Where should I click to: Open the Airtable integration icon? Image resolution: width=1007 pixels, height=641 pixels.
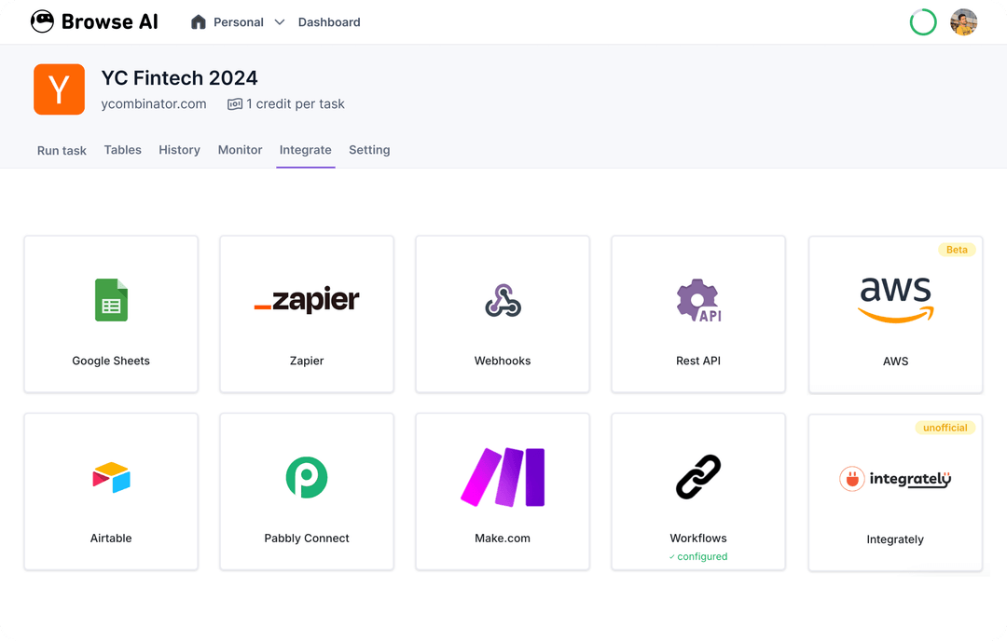click(x=110, y=477)
